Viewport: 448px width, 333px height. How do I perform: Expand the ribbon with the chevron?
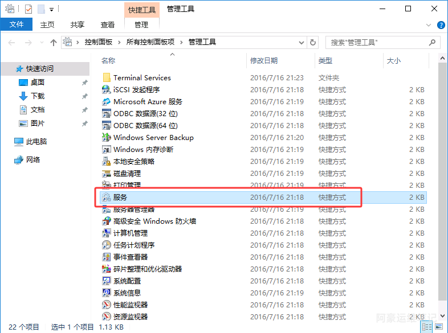pyautogui.click(x=430, y=25)
